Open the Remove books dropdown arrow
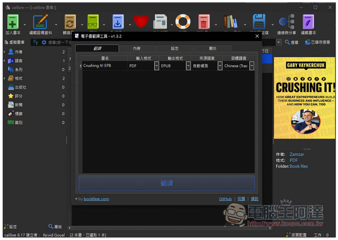 coord(216,25)
